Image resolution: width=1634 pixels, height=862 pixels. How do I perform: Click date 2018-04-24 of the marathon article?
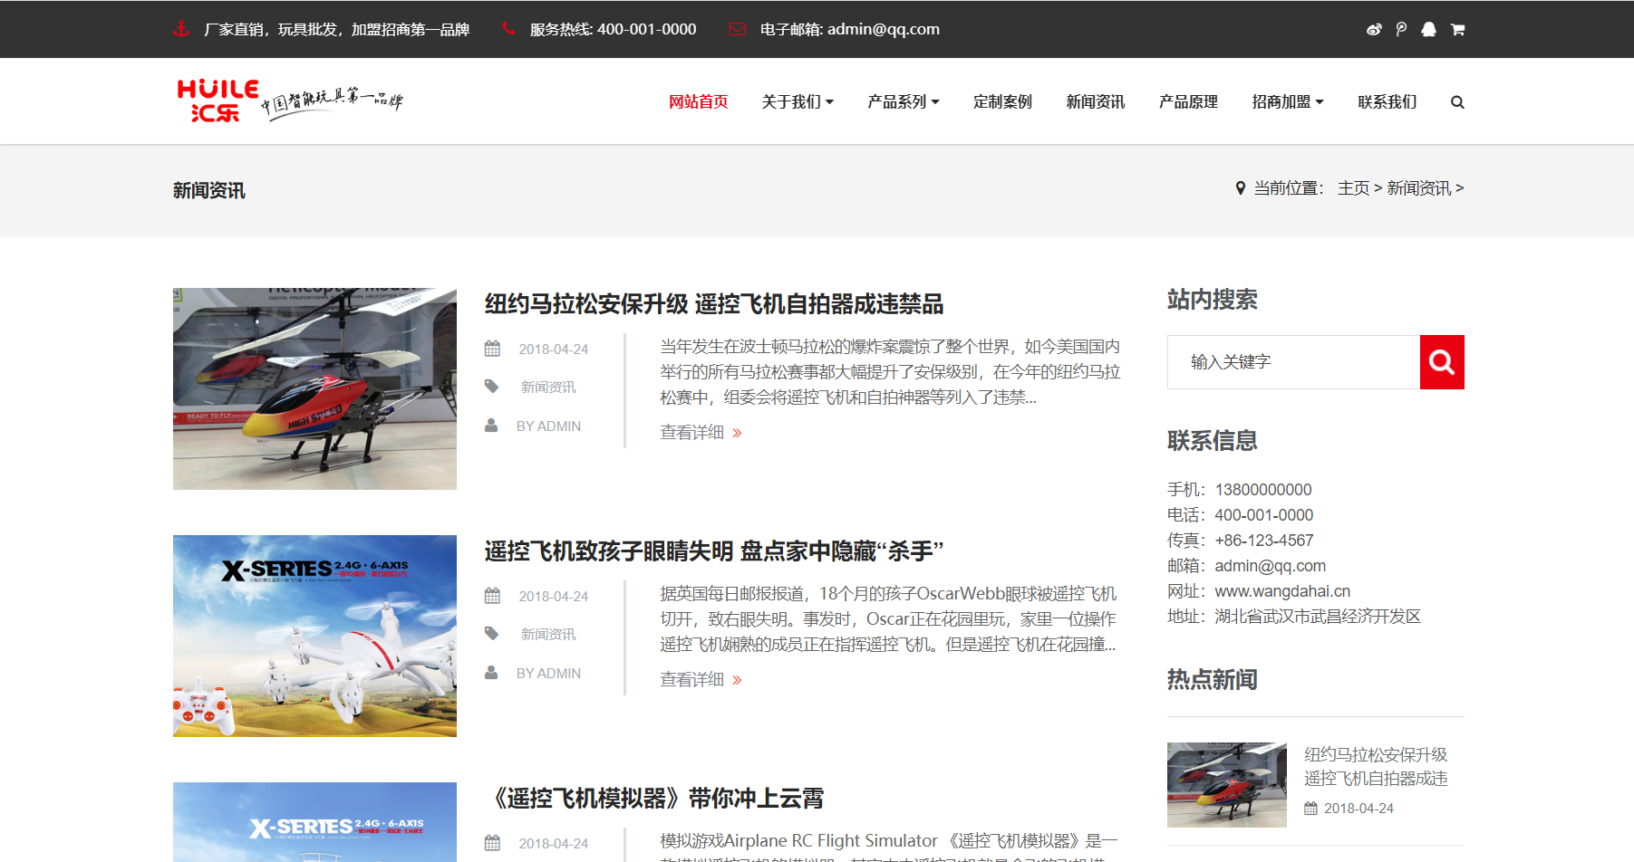(553, 350)
